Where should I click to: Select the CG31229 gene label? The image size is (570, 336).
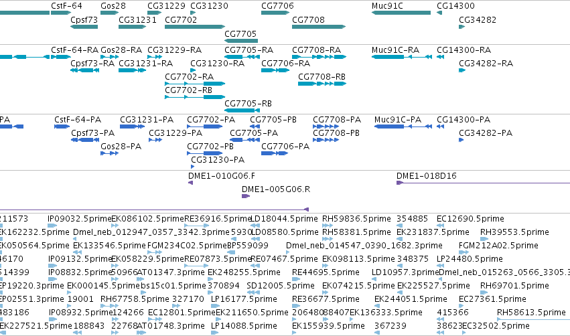point(166,6)
